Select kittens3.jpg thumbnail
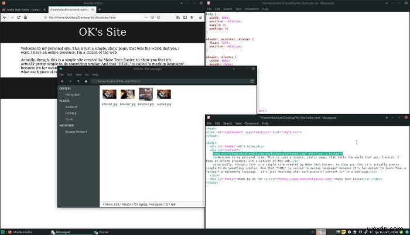 [146, 94]
